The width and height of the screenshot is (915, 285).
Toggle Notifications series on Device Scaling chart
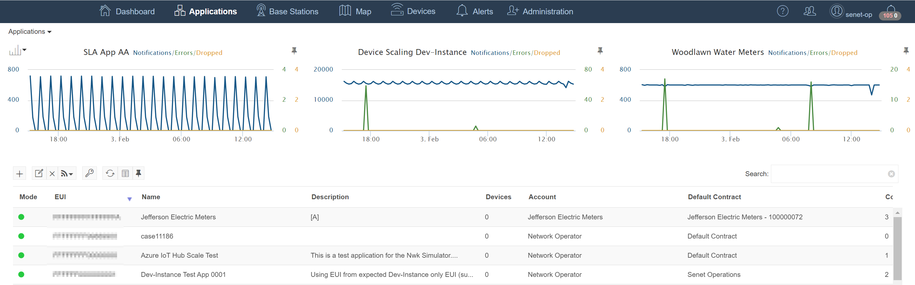[x=490, y=53]
